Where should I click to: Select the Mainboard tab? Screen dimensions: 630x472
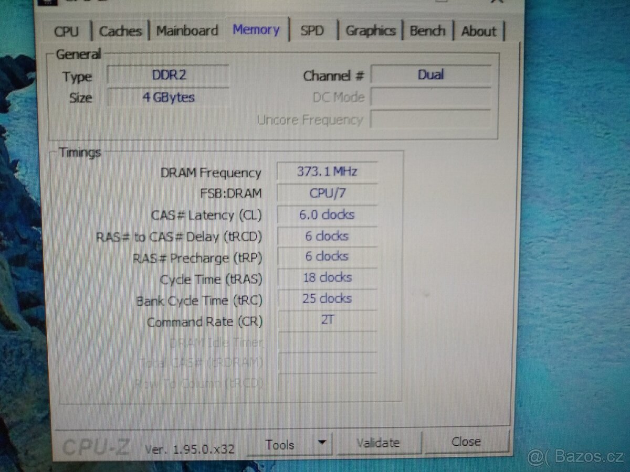[187, 31]
